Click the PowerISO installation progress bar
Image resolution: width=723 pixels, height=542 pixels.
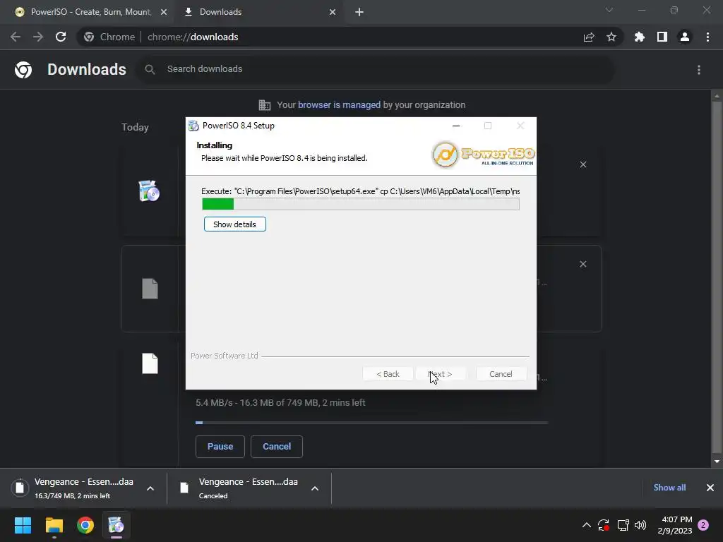[361, 204]
